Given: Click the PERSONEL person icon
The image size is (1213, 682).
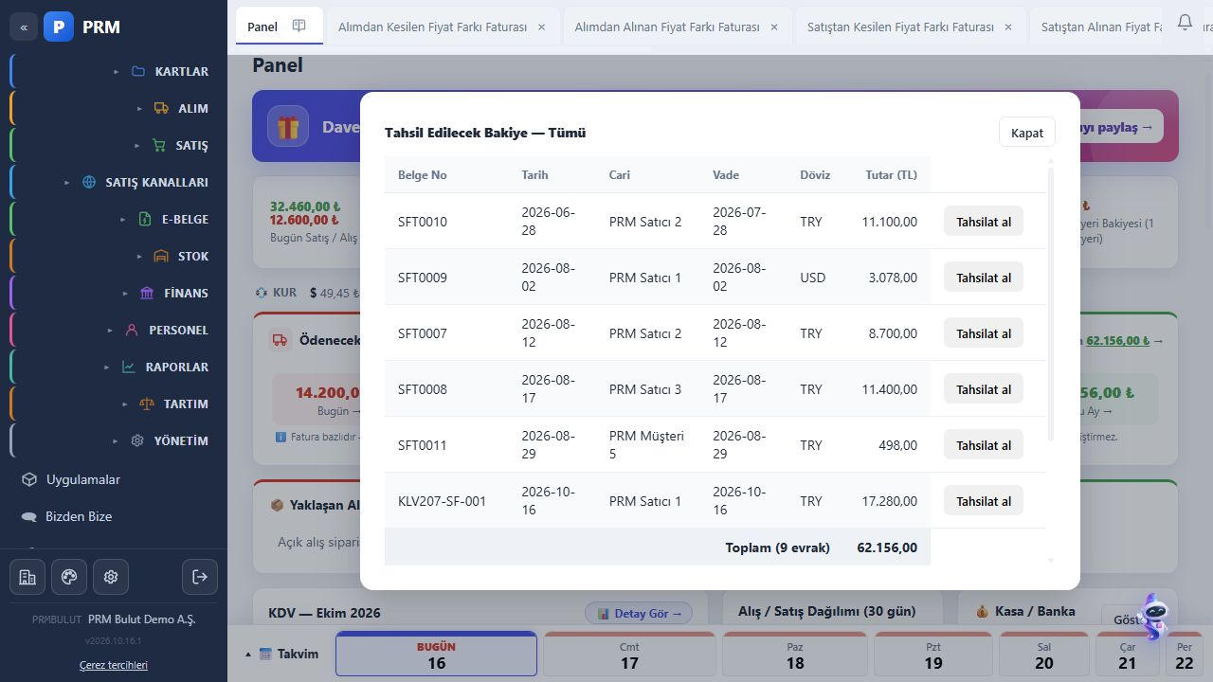Looking at the screenshot, I should point(132,330).
